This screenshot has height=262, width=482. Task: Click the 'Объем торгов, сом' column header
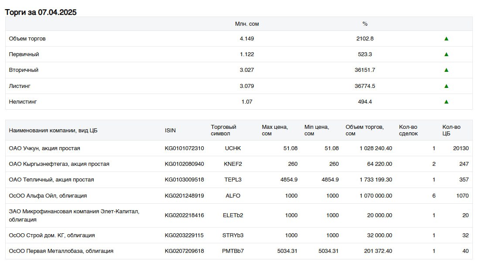[365, 130]
